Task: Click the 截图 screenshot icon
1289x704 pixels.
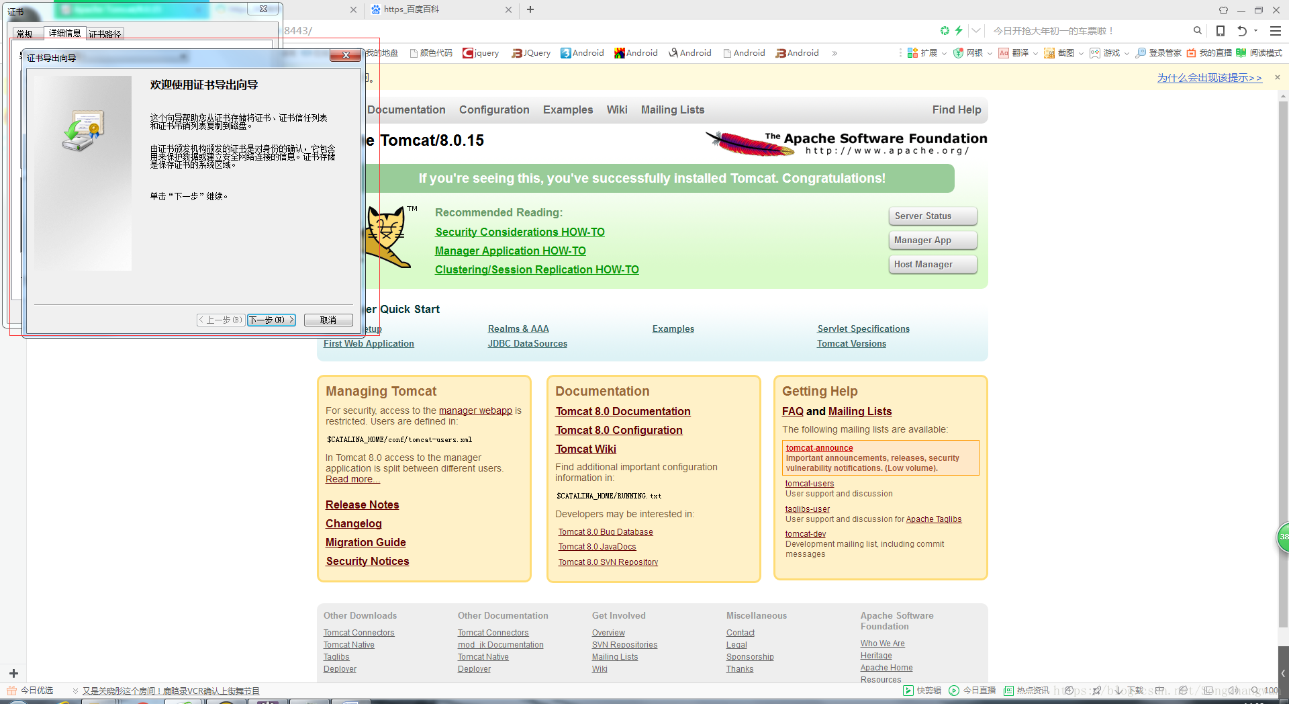Action: tap(1049, 53)
